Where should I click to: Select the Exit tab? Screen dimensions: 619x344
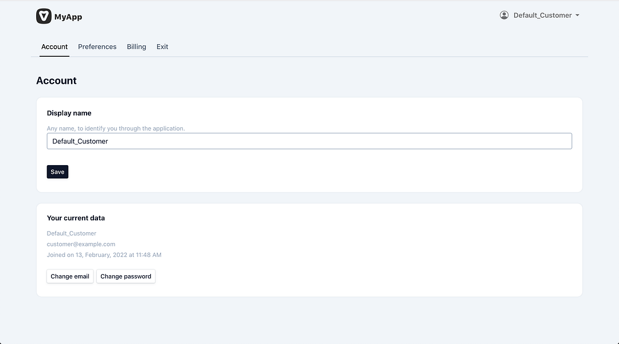tap(162, 46)
